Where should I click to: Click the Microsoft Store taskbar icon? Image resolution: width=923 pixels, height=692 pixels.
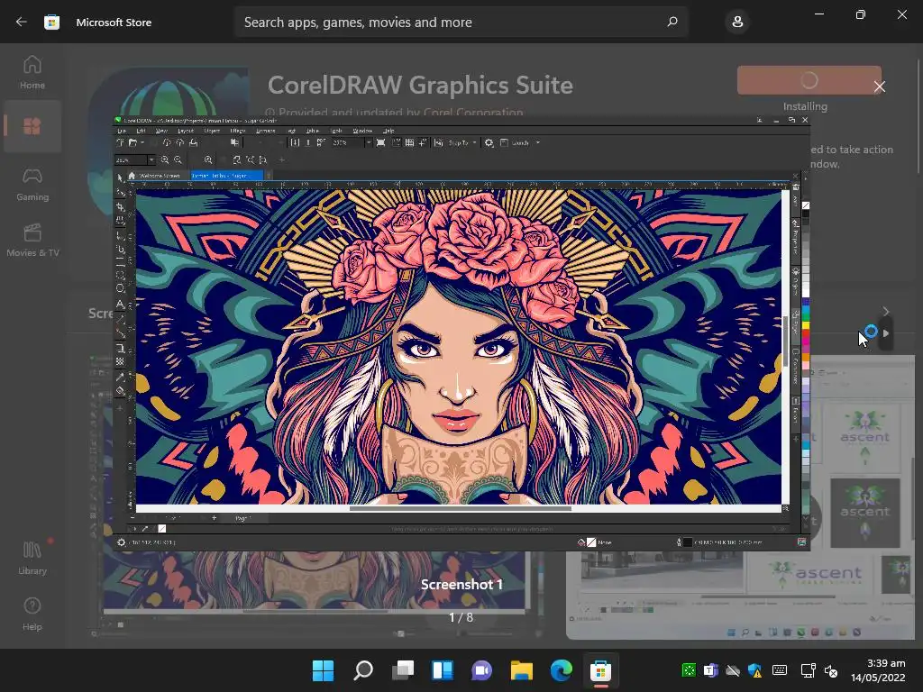(600, 670)
